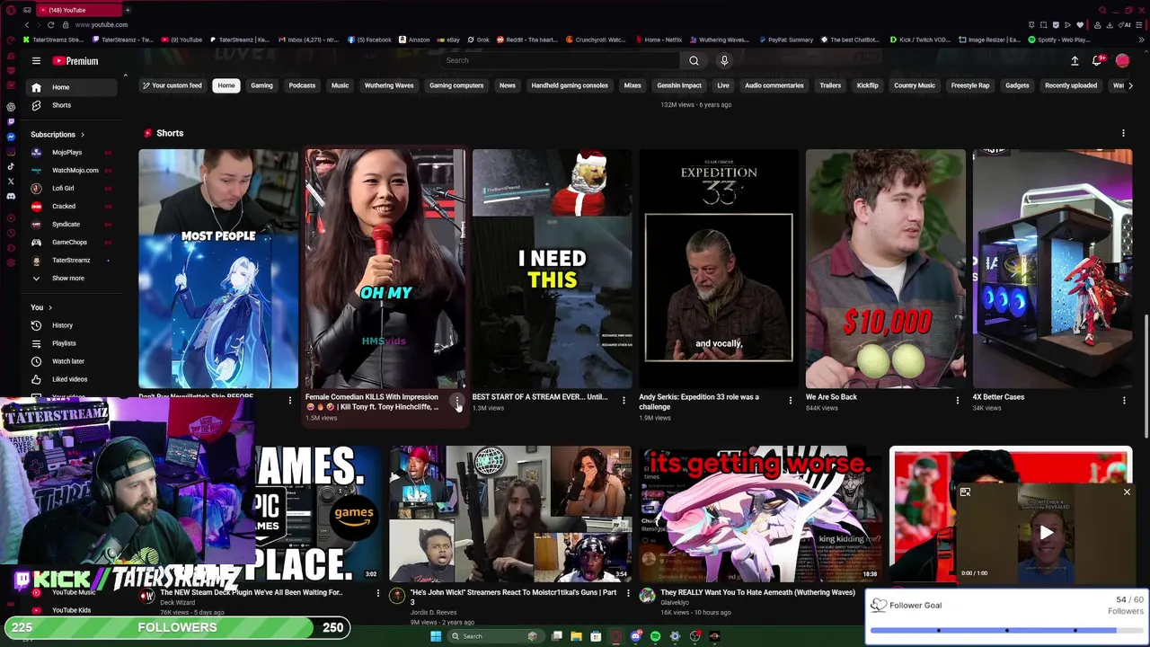This screenshot has width=1150, height=647.
Task: Click the search magnifier button
Action: [x=694, y=60]
